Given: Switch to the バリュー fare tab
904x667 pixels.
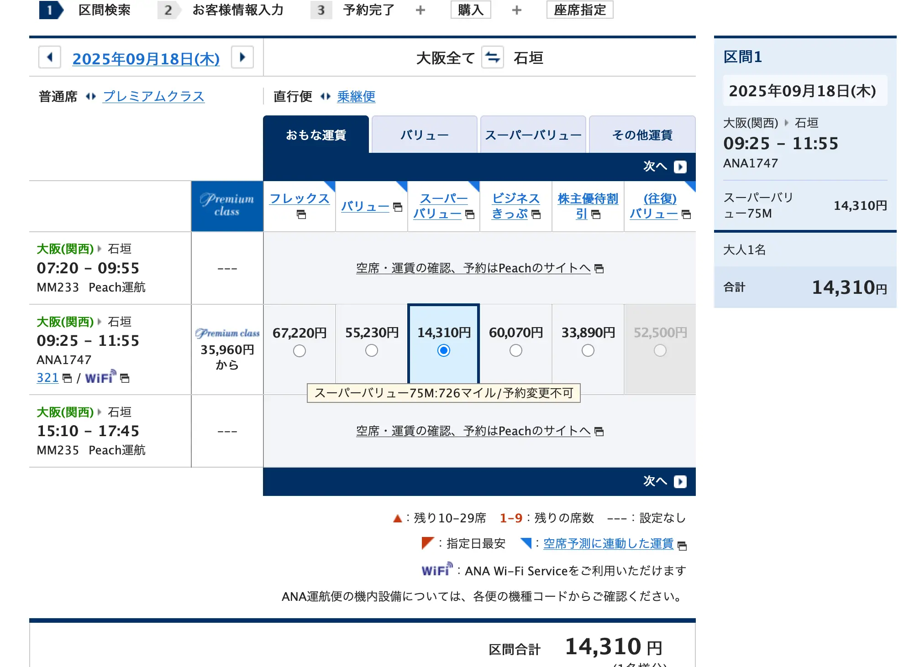Looking at the screenshot, I should pos(425,135).
